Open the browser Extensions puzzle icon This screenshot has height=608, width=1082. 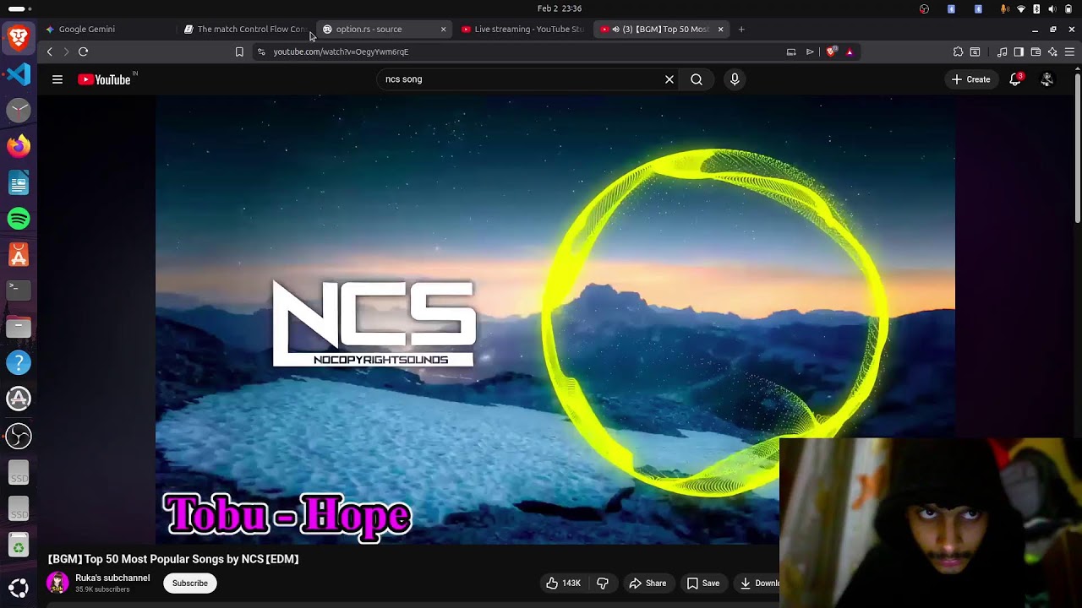[958, 52]
